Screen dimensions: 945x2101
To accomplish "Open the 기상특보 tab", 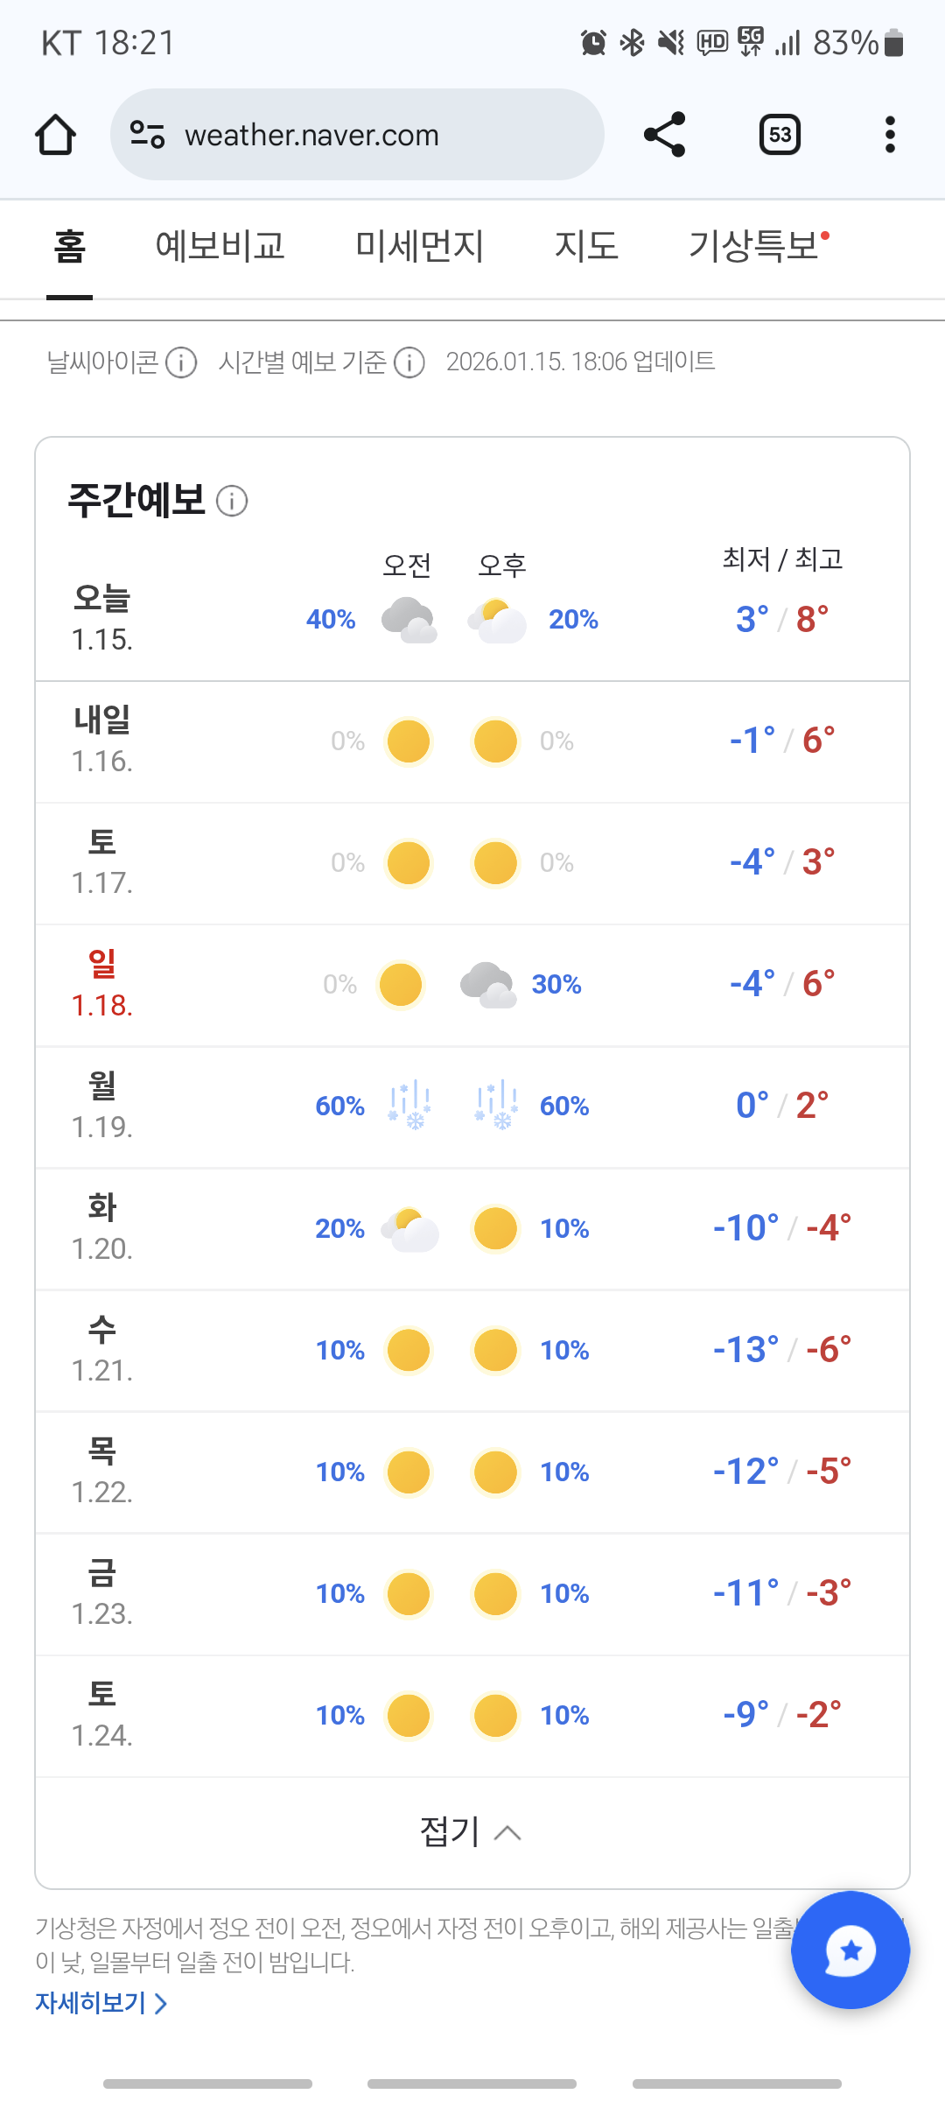I will point(754,246).
